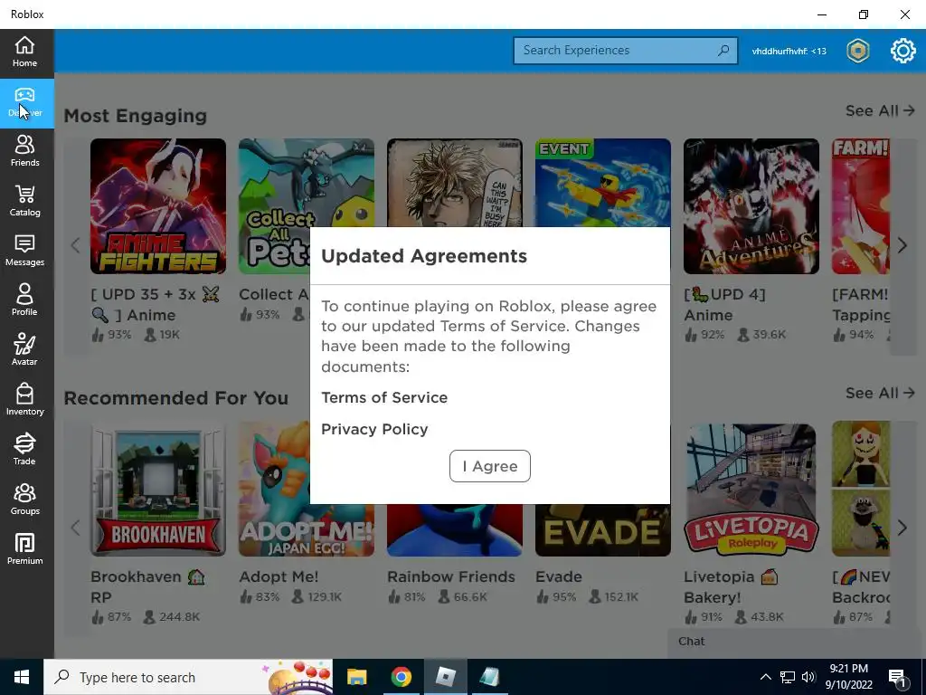Open the Avatar editor
The width and height of the screenshot is (926, 695).
(24, 350)
